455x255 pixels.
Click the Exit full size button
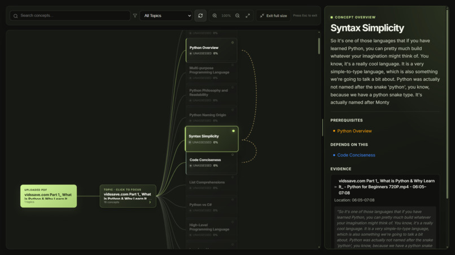(x=273, y=16)
